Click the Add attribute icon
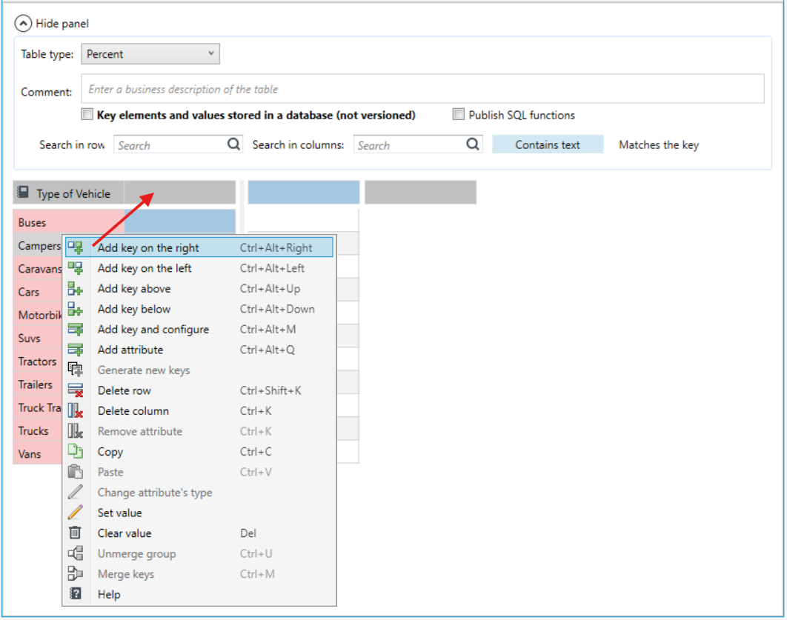This screenshot has width=787, height=620. (x=76, y=350)
